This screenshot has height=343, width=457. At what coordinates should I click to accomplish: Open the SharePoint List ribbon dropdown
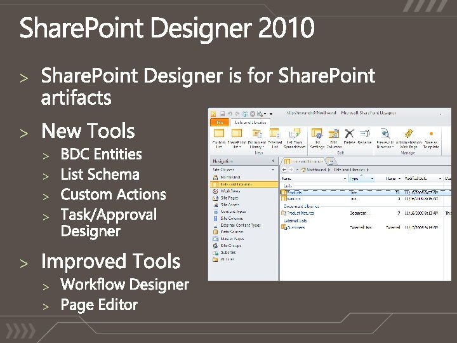[x=237, y=138]
